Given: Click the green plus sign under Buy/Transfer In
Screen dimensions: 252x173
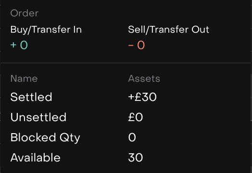Looking at the screenshot, I should [13, 45].
